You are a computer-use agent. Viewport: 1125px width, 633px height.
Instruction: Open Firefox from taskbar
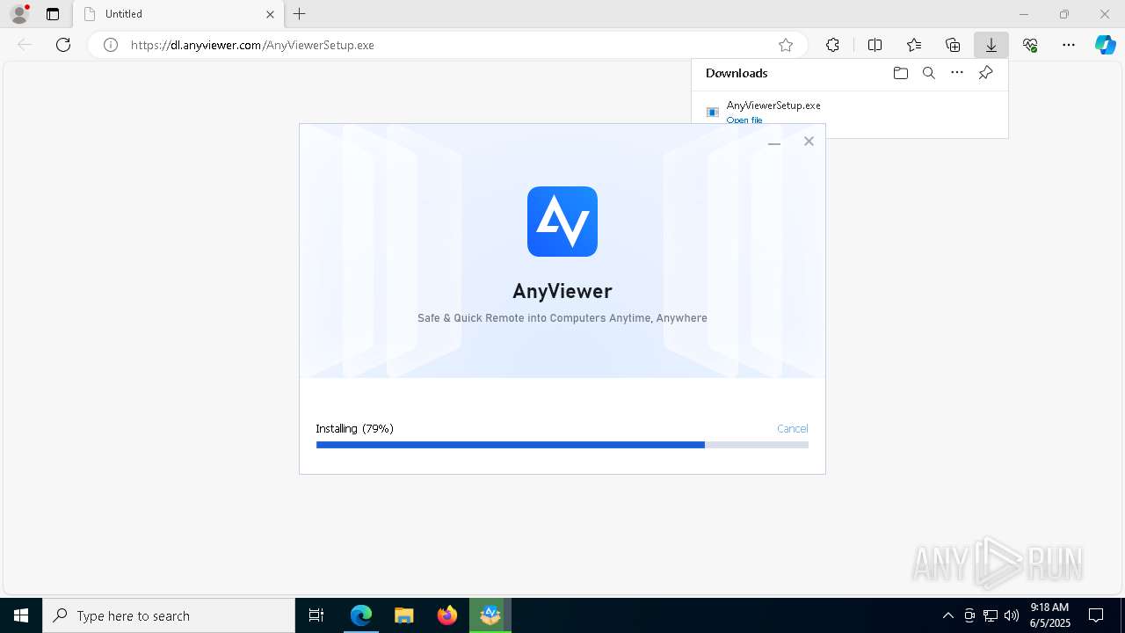point(447,615)
